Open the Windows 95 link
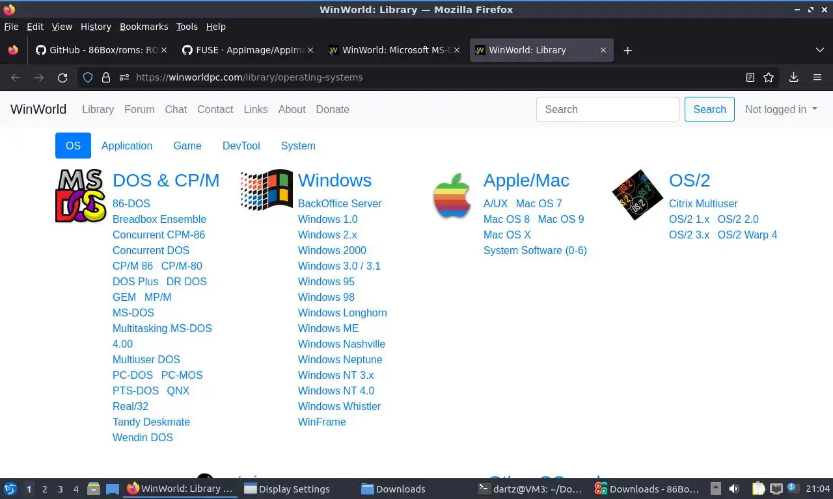The height and width of the screenshot is (499, 833). point(326,281)
